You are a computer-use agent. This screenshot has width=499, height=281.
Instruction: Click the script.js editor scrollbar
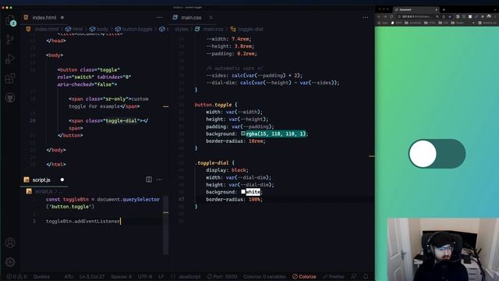click(x=166, y=226)
